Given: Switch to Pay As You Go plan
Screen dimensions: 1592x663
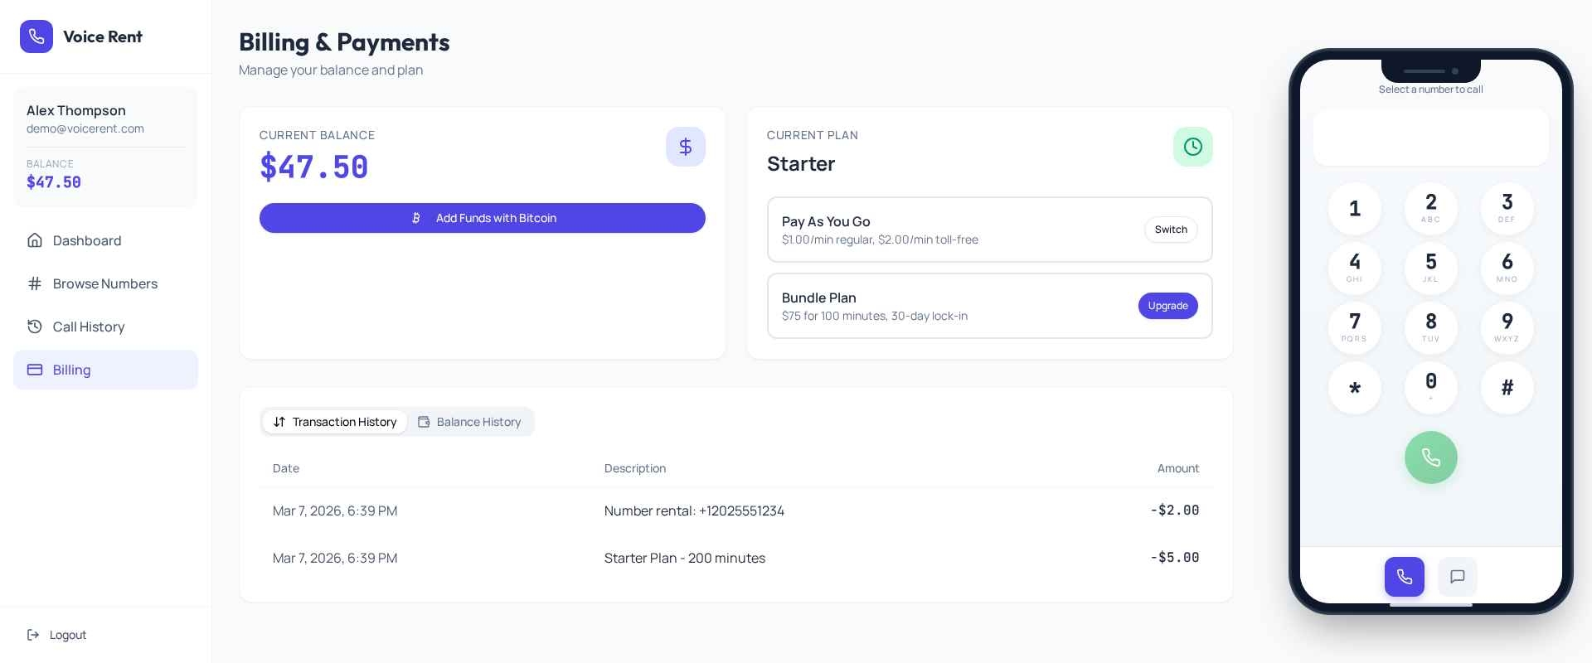Looking at the screenshot, I should pyautogui.click(x=1171, y=230).
